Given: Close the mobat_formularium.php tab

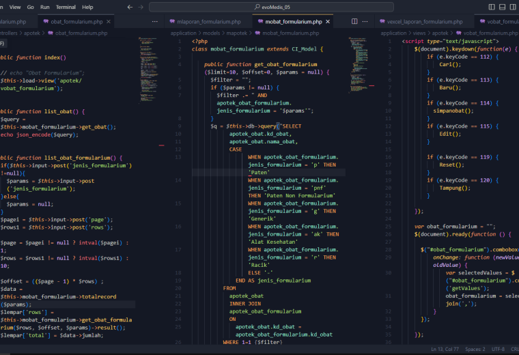Looking at the screenshot, I should click(x=328, y=22).
